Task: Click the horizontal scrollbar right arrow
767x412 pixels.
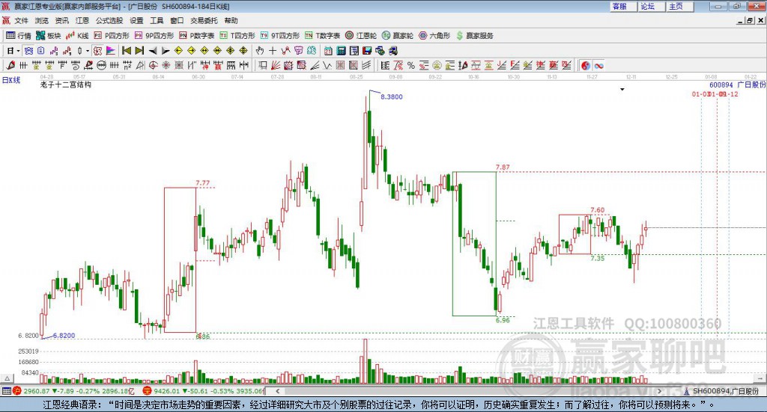Action: point(659,391)
